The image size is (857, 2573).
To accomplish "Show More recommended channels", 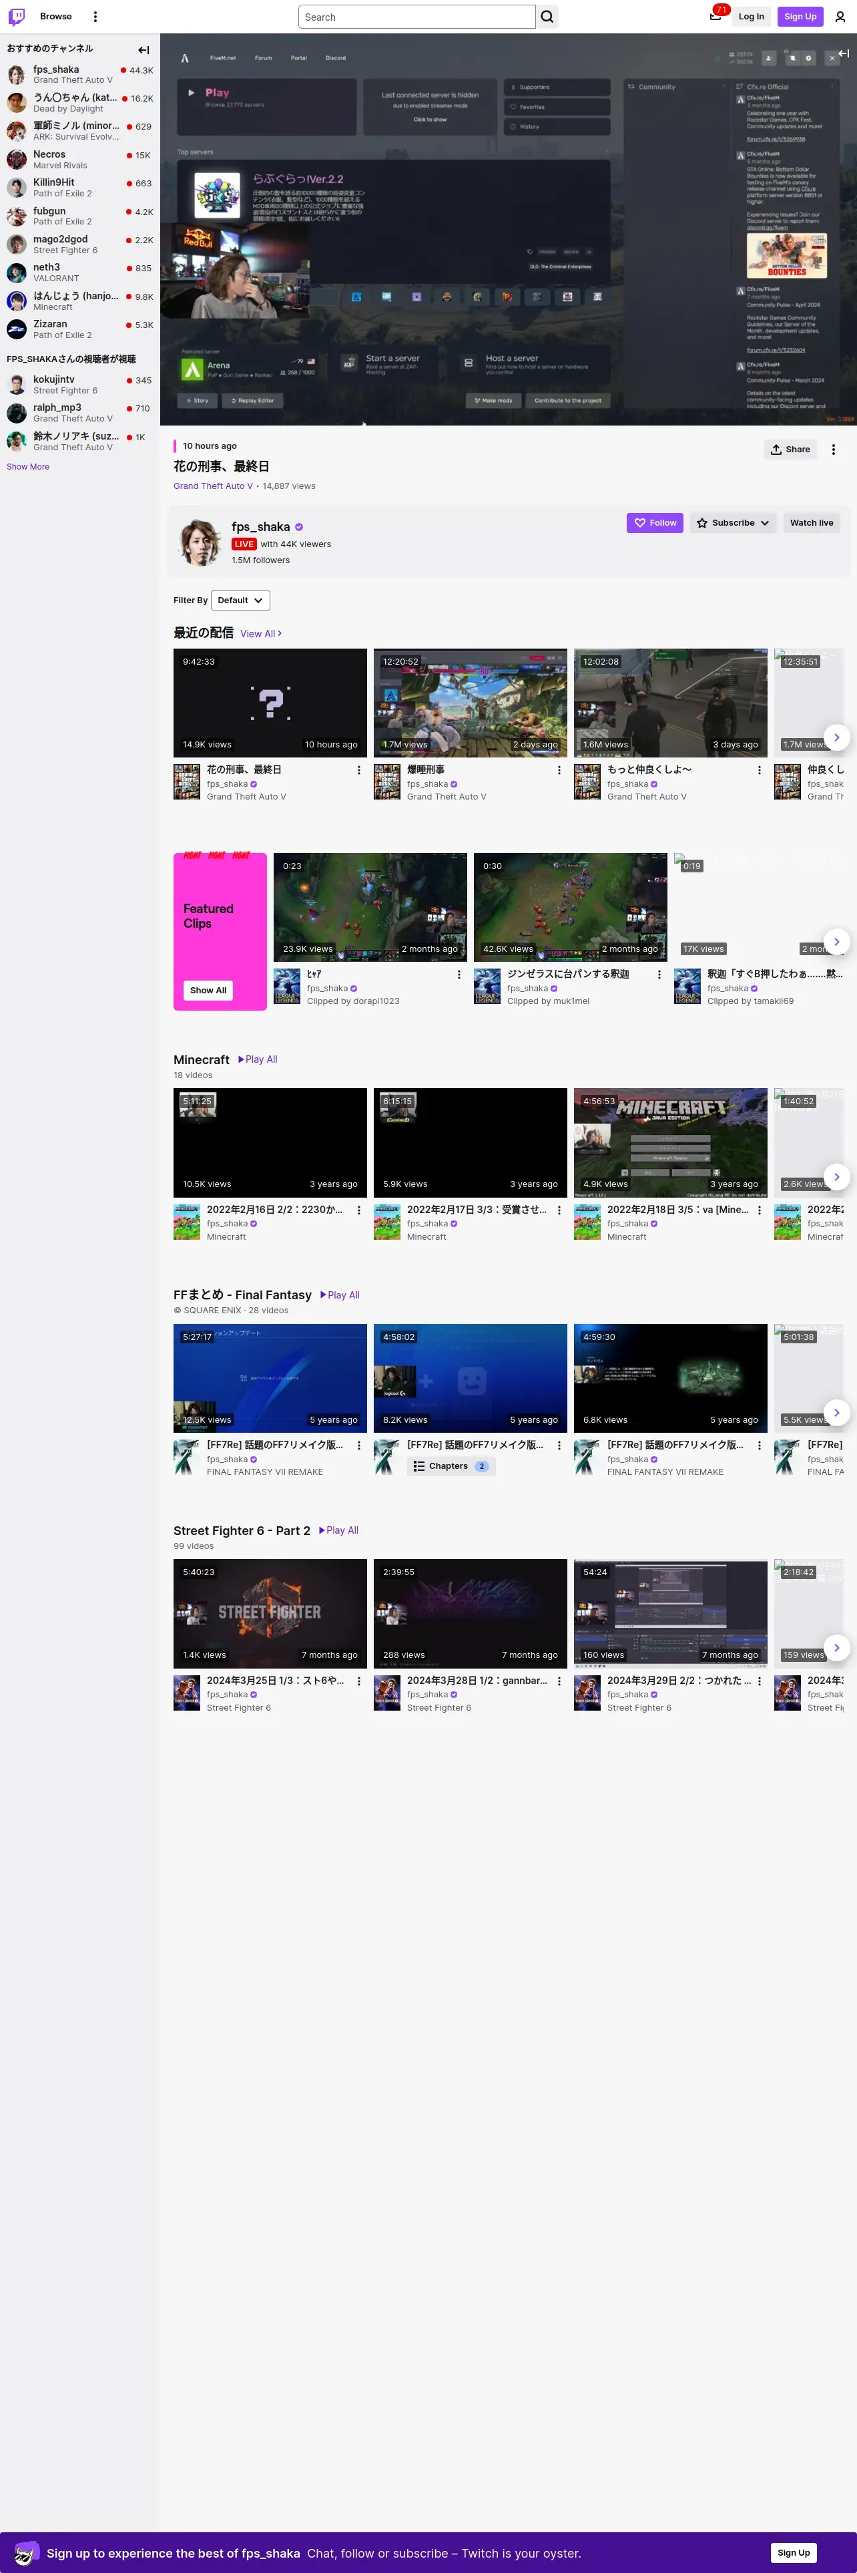I will [28, 466].
